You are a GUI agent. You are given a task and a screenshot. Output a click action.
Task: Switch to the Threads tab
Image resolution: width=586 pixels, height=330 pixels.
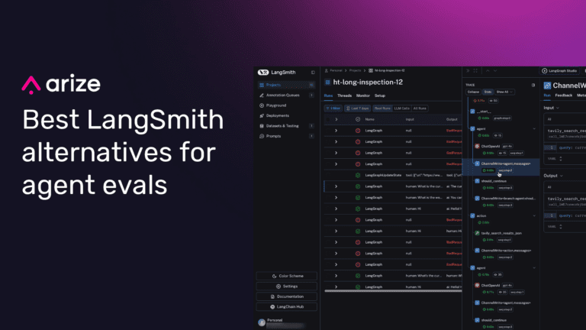click(344, 95)
